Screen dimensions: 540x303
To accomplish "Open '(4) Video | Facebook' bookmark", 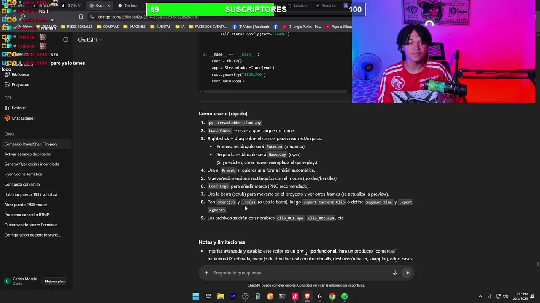I will (x=251, y=27).
